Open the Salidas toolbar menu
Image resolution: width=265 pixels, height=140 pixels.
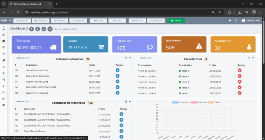tap(117, 20)
